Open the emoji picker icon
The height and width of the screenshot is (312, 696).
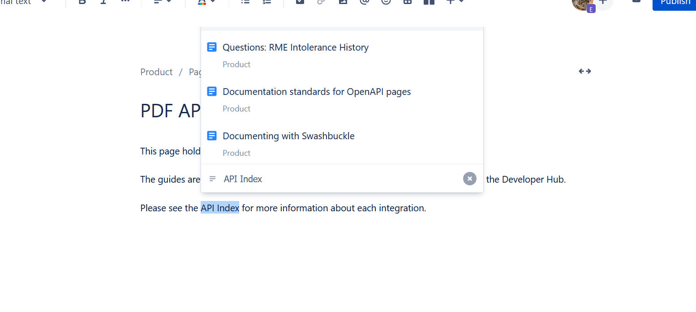[x=386, y=2]
